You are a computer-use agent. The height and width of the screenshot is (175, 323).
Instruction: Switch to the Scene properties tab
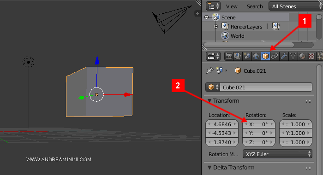(247, 56)
